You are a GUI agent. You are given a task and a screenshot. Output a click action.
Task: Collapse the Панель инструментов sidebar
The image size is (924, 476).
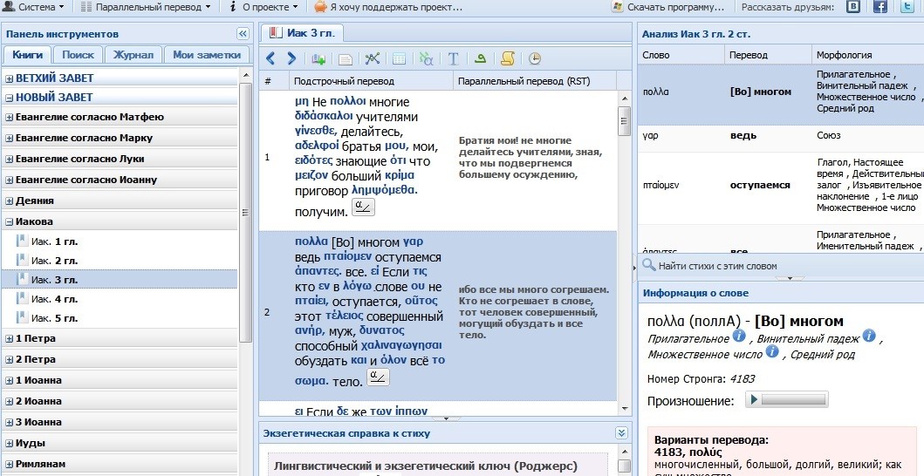click(243, 34)
